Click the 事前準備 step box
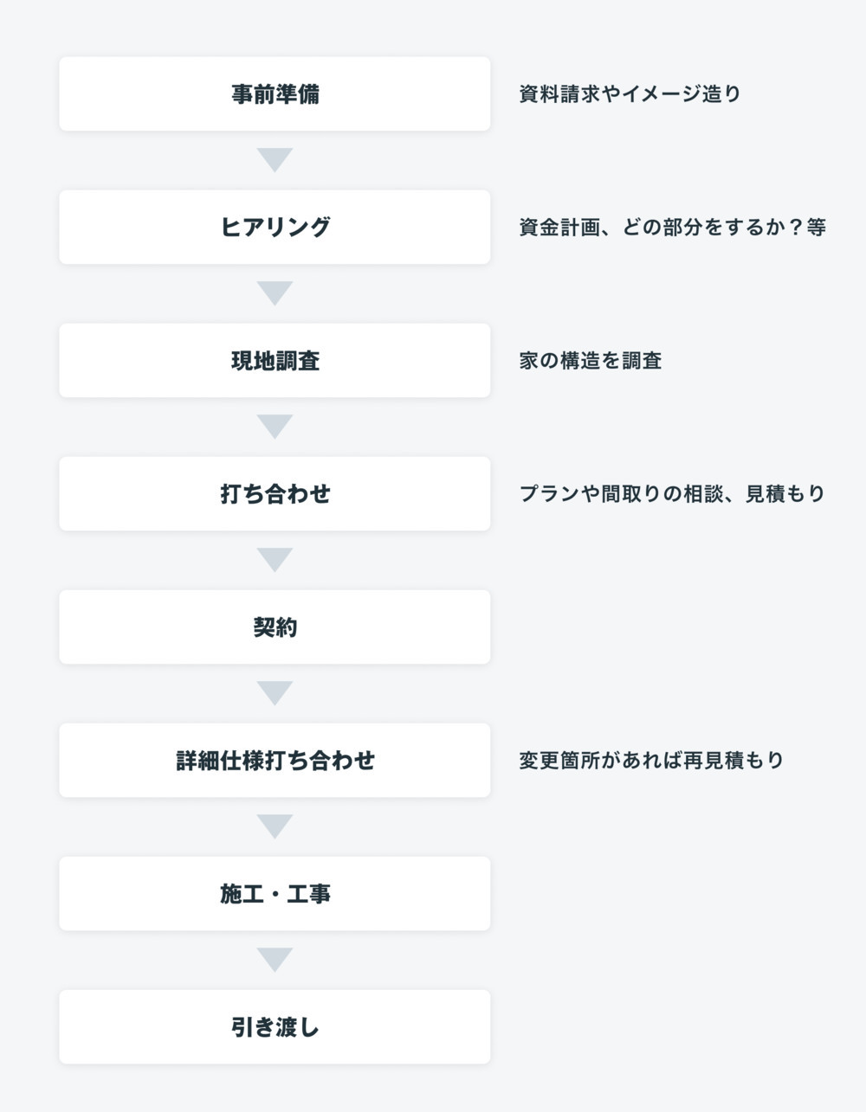The height and width of the screenshot is (1112, 866). coord(275,94)
